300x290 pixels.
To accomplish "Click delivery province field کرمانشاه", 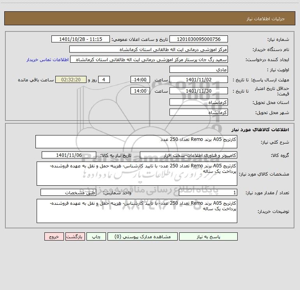I will pos(199,102).
